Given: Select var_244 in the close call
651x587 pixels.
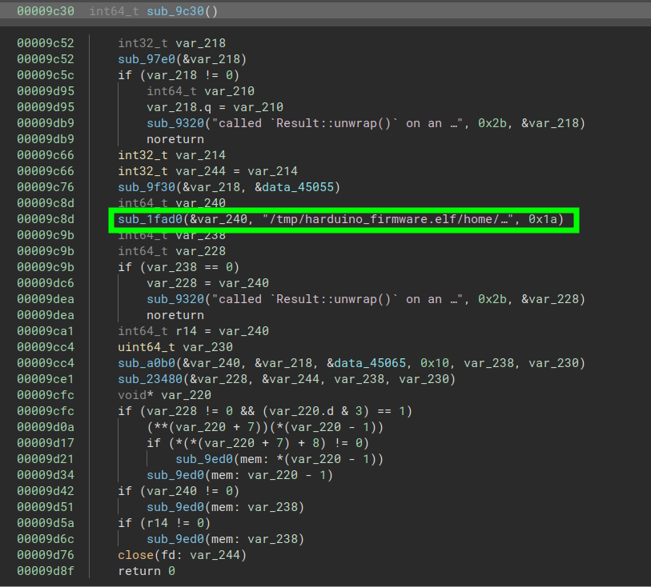Looking at the screenshot, I should coord(215,555).
